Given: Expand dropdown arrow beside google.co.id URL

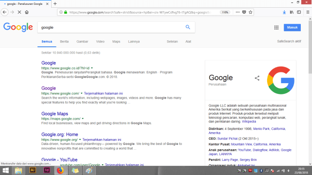Looking at the screenshot, I should click(x=92, y=68).
